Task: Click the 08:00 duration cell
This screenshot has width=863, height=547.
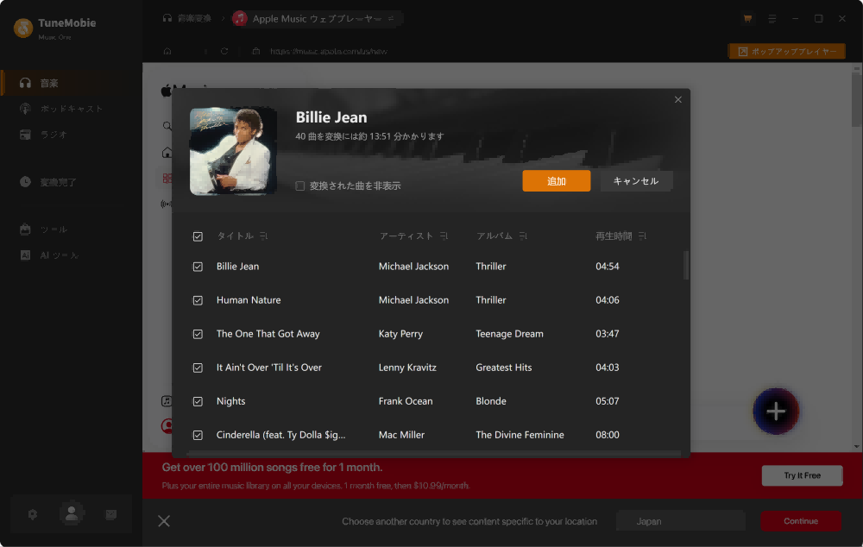Action: [607, 435]
